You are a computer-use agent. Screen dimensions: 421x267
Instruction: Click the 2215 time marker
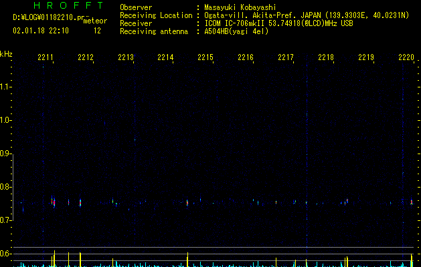point(205,57)
